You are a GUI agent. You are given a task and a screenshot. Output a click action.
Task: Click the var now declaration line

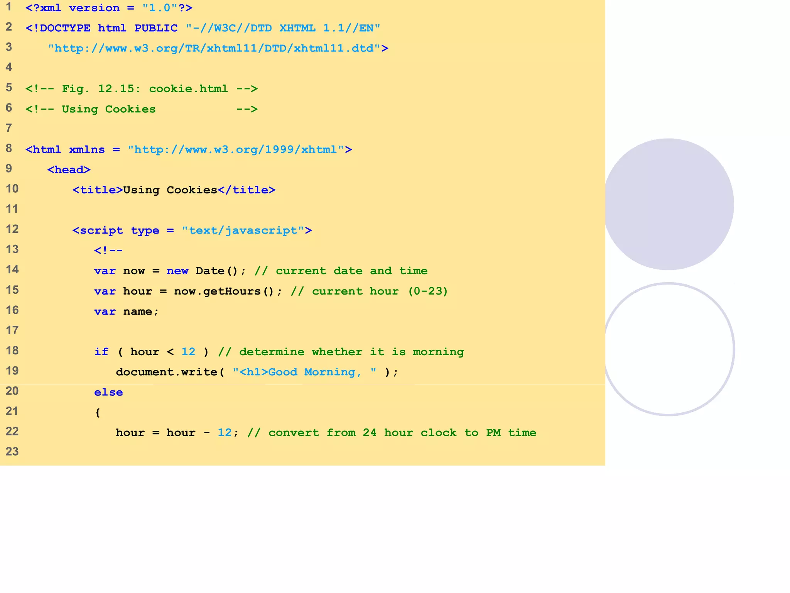click(x=170, y=271)
